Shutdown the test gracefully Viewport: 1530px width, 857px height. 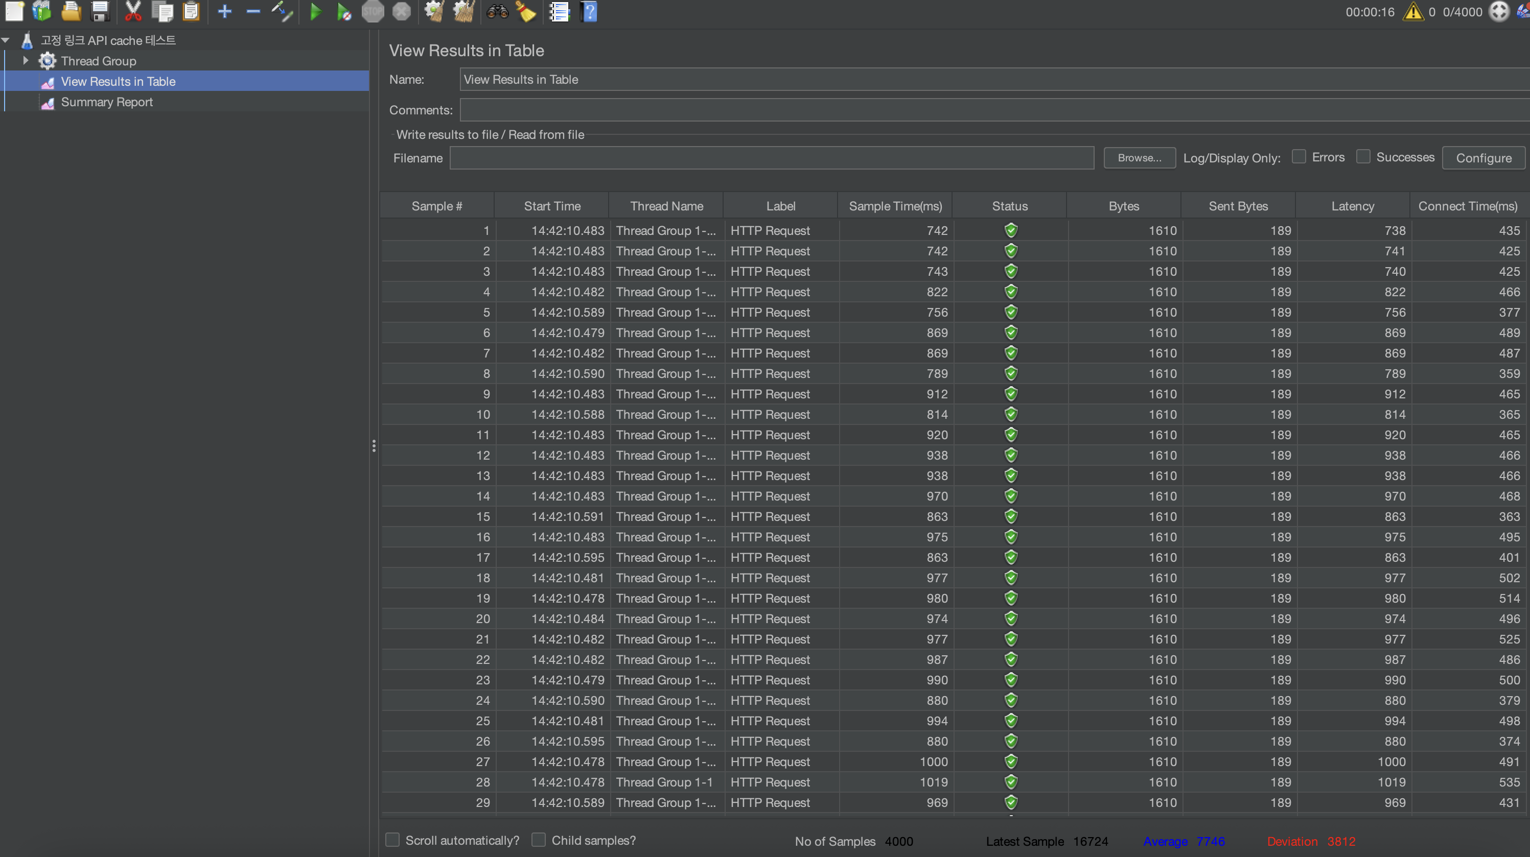pyautogui.click(x=402, y=11)
